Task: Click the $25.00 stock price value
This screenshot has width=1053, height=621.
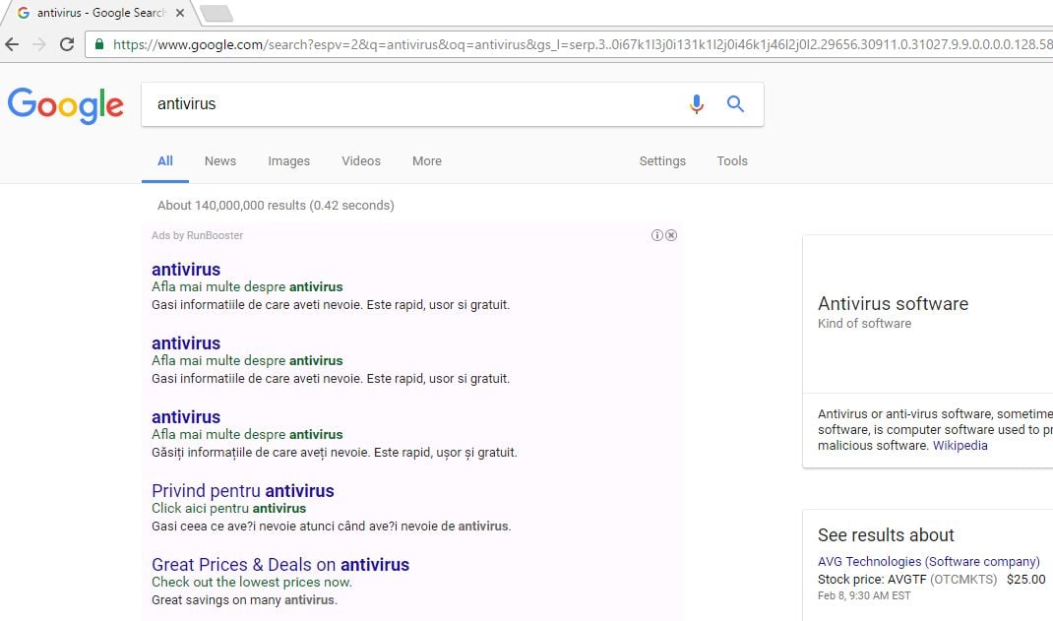Action: pos(1026,580)
